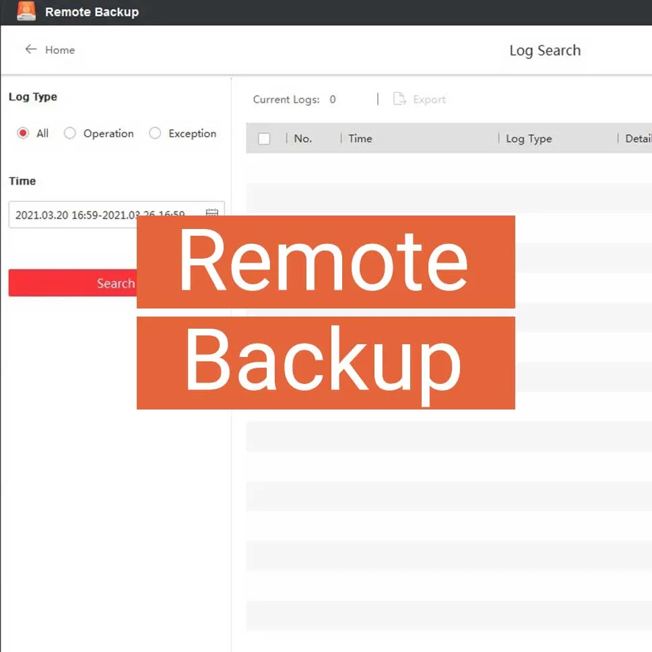This screenshot has height=652, width=652.
Task: Sort by the No. column header
Action: click(303, 139)
